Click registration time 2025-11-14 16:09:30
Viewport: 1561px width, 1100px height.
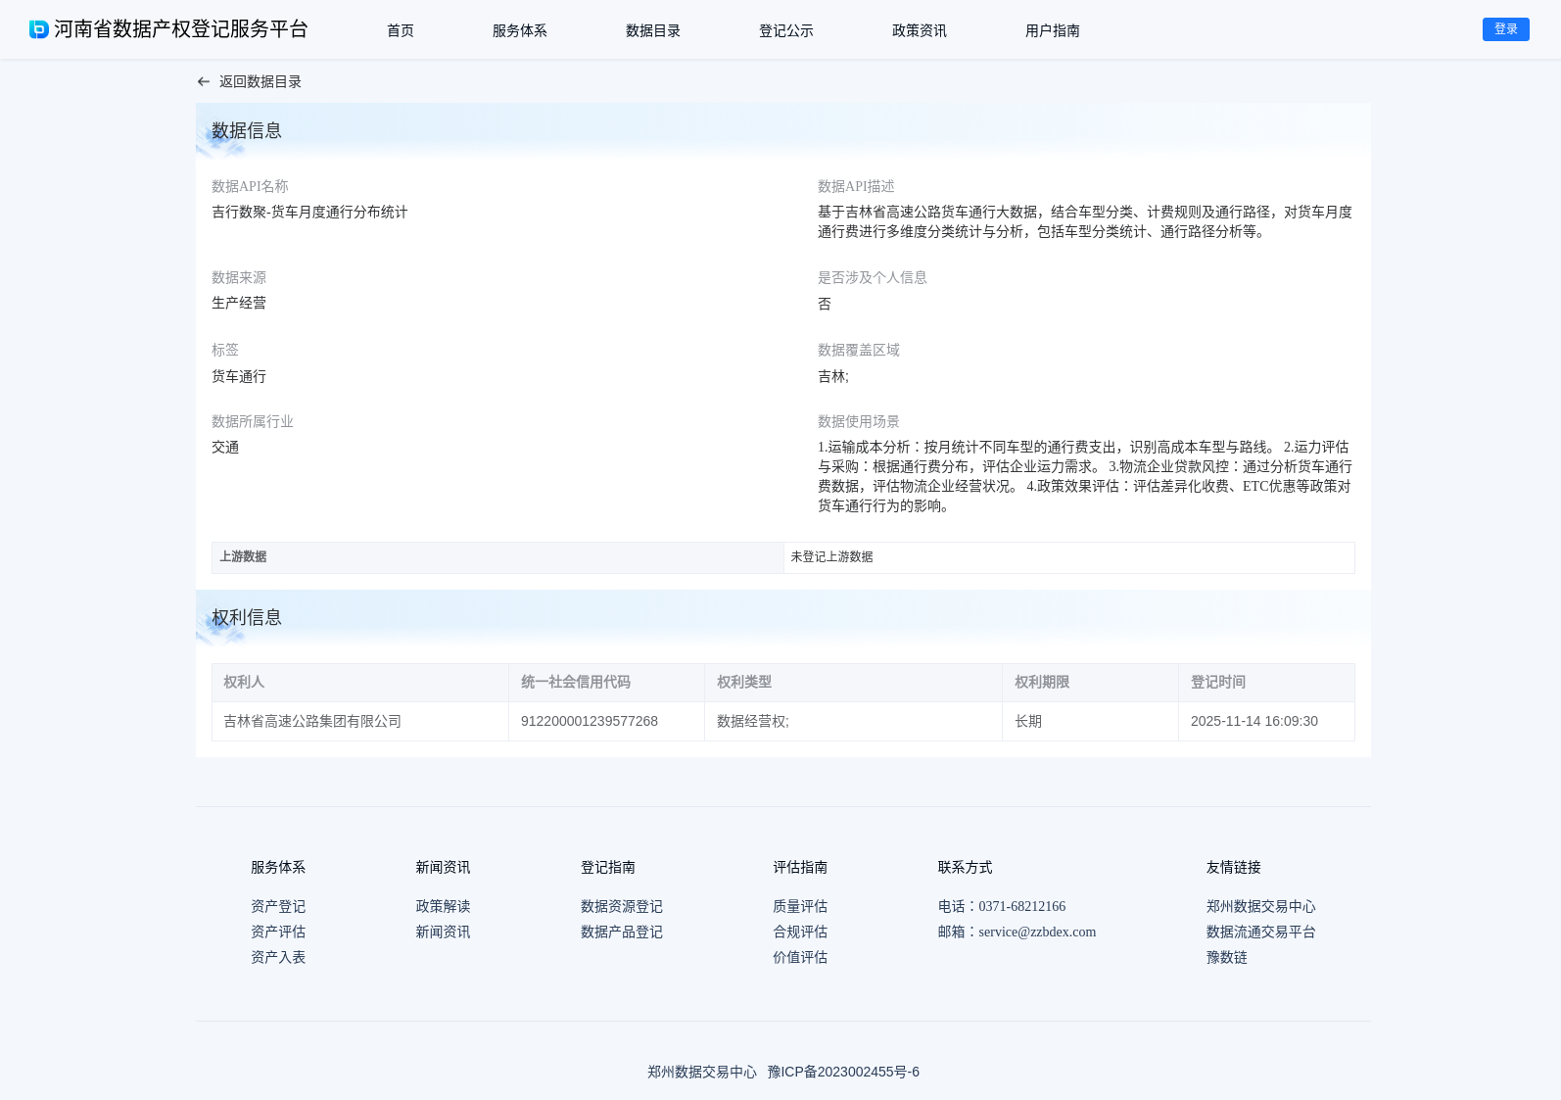tap(1254, 721)
